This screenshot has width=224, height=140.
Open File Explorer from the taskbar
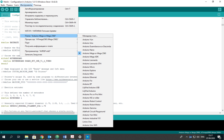pos(27,137)
